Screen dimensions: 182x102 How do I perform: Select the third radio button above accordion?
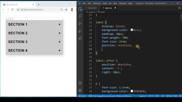point(11,19)
